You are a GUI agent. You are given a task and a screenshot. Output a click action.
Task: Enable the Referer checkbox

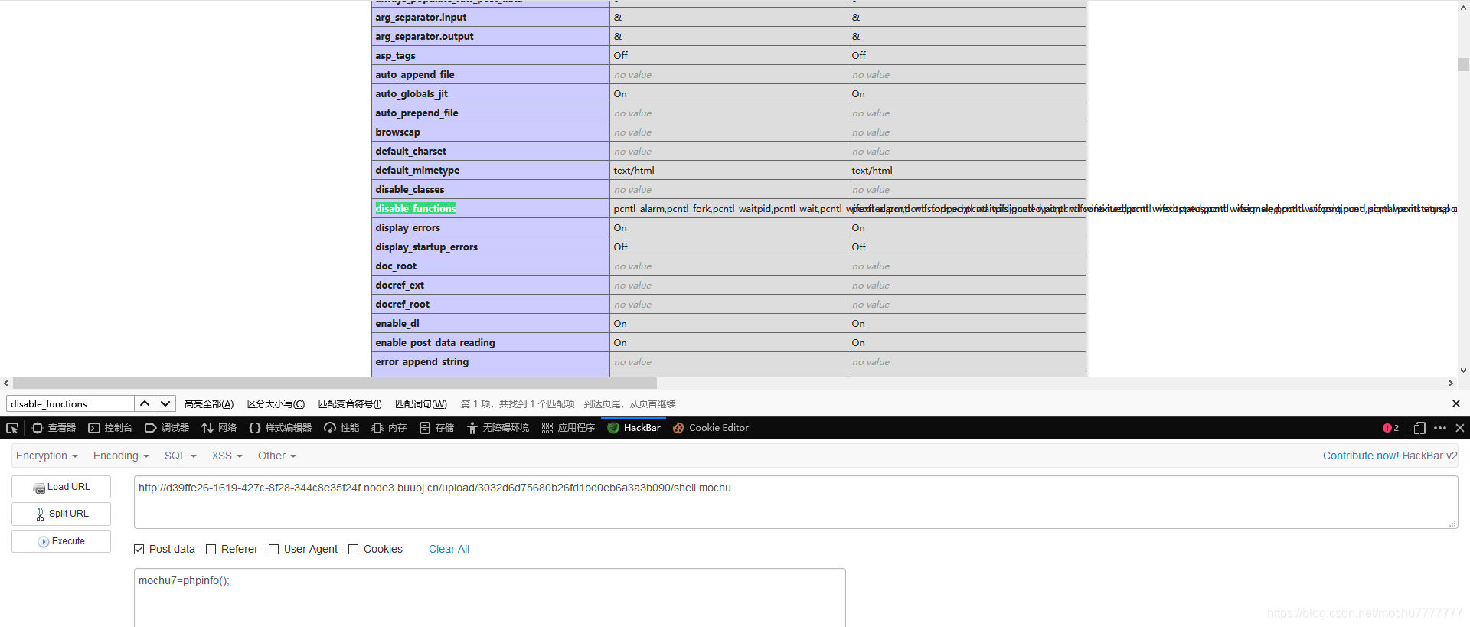[211, 550]
